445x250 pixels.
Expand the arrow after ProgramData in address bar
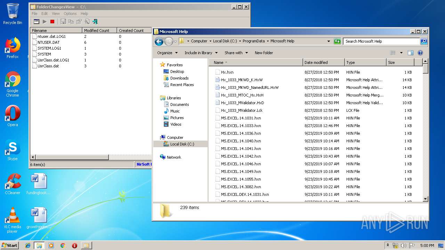pyautogui.click(x=268, y=41)
